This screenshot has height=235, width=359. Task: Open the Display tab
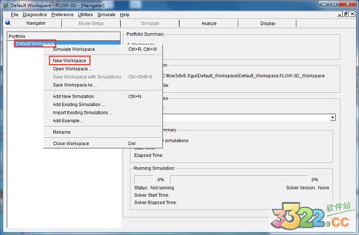click(x=267, y=23)
